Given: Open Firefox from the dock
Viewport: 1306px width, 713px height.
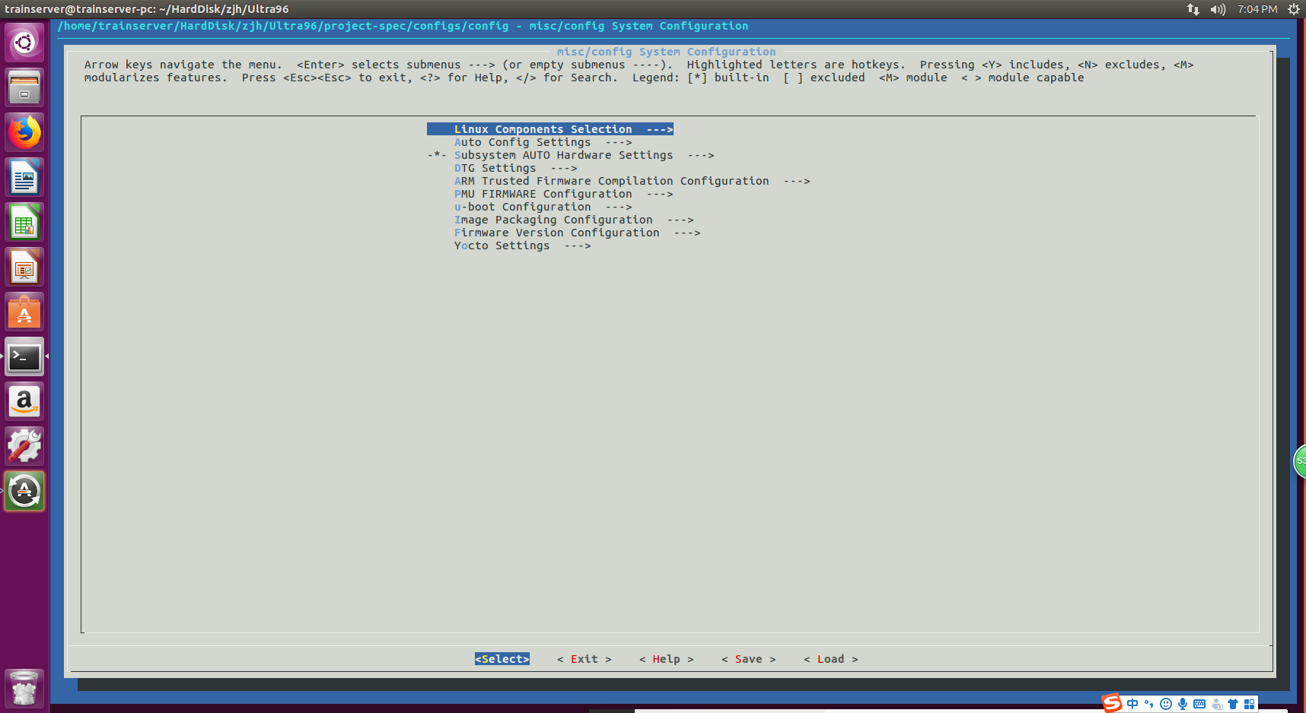Looking at the screenshot, I should pos(24,132).
